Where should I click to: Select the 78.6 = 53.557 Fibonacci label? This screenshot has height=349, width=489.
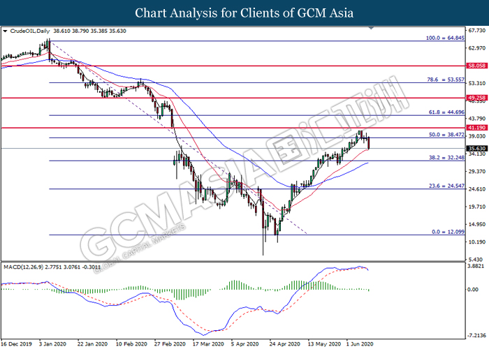coord(446,80)
